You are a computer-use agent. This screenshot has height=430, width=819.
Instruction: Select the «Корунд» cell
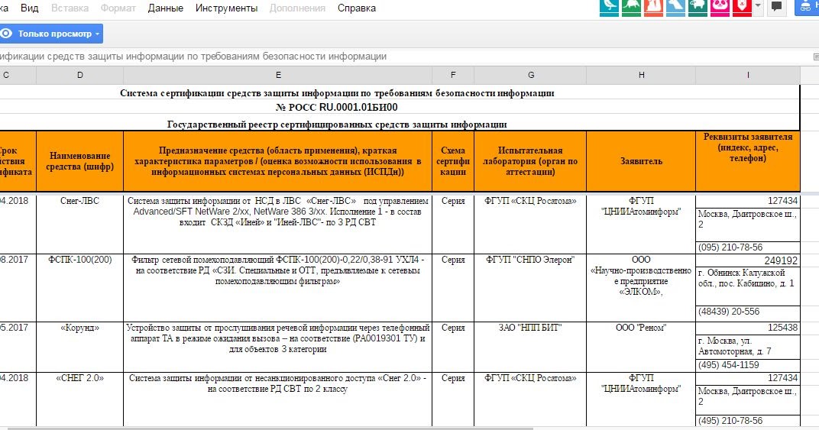80,347
